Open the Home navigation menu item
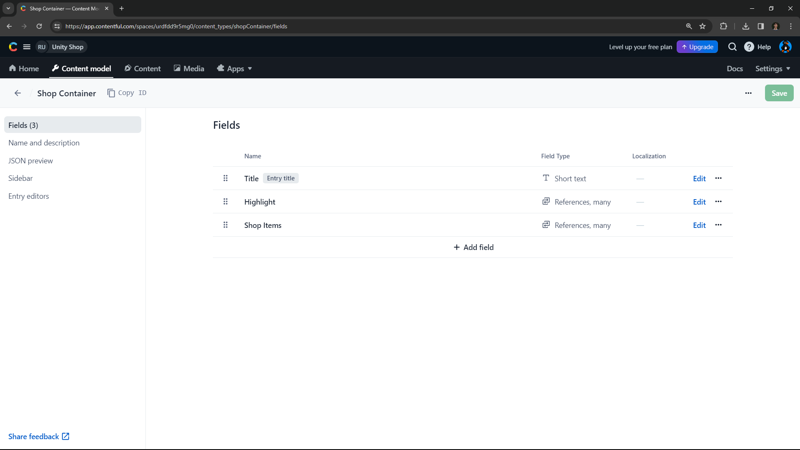Screen dimensions: 800x450 coord(24,68)
